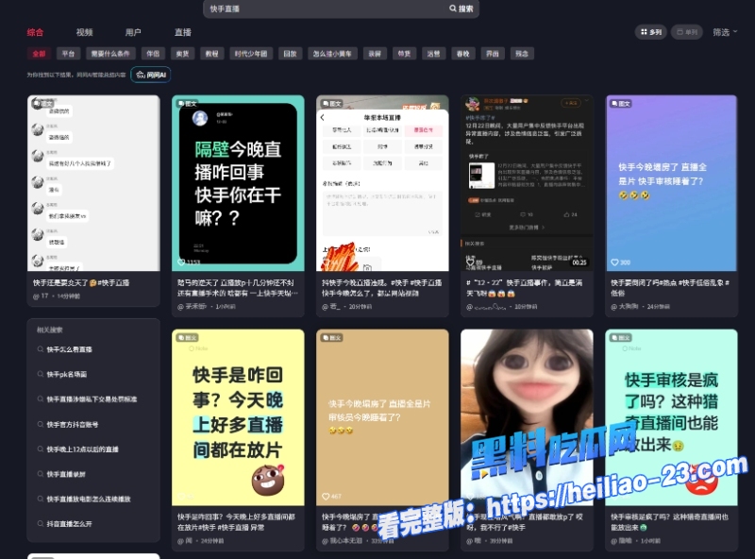Select the 全部 filter chip
The height and width of the screenshot is (559, 755).
pos(39,54)
